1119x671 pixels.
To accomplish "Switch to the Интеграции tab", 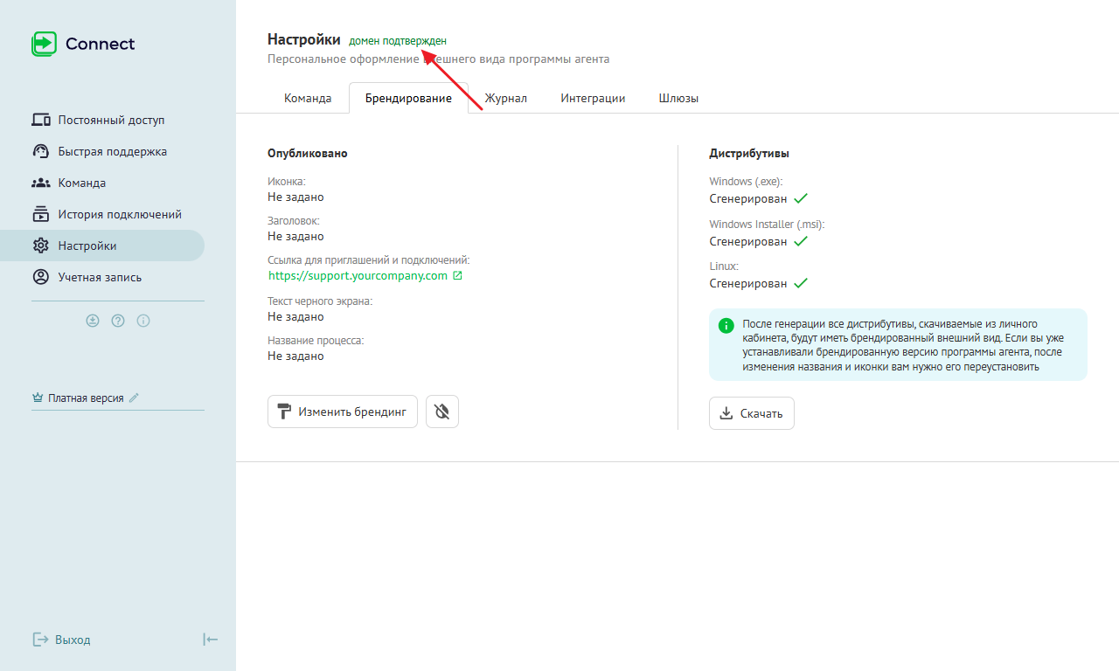I will coord(593,98).
